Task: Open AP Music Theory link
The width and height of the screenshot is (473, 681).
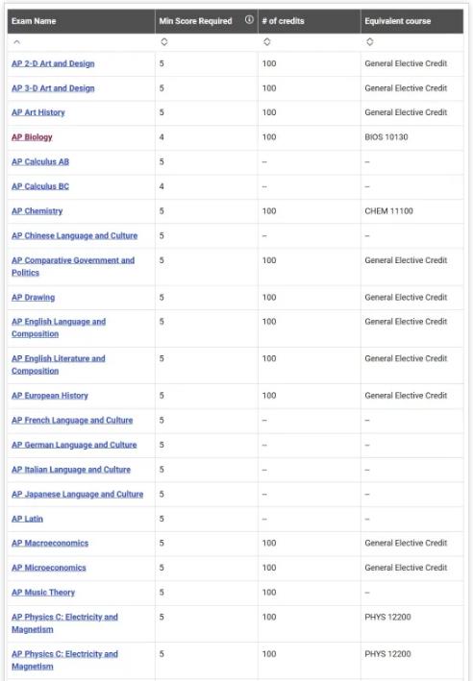Action: 43,593
